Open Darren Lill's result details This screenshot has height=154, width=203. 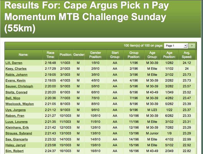pos(14,63)
